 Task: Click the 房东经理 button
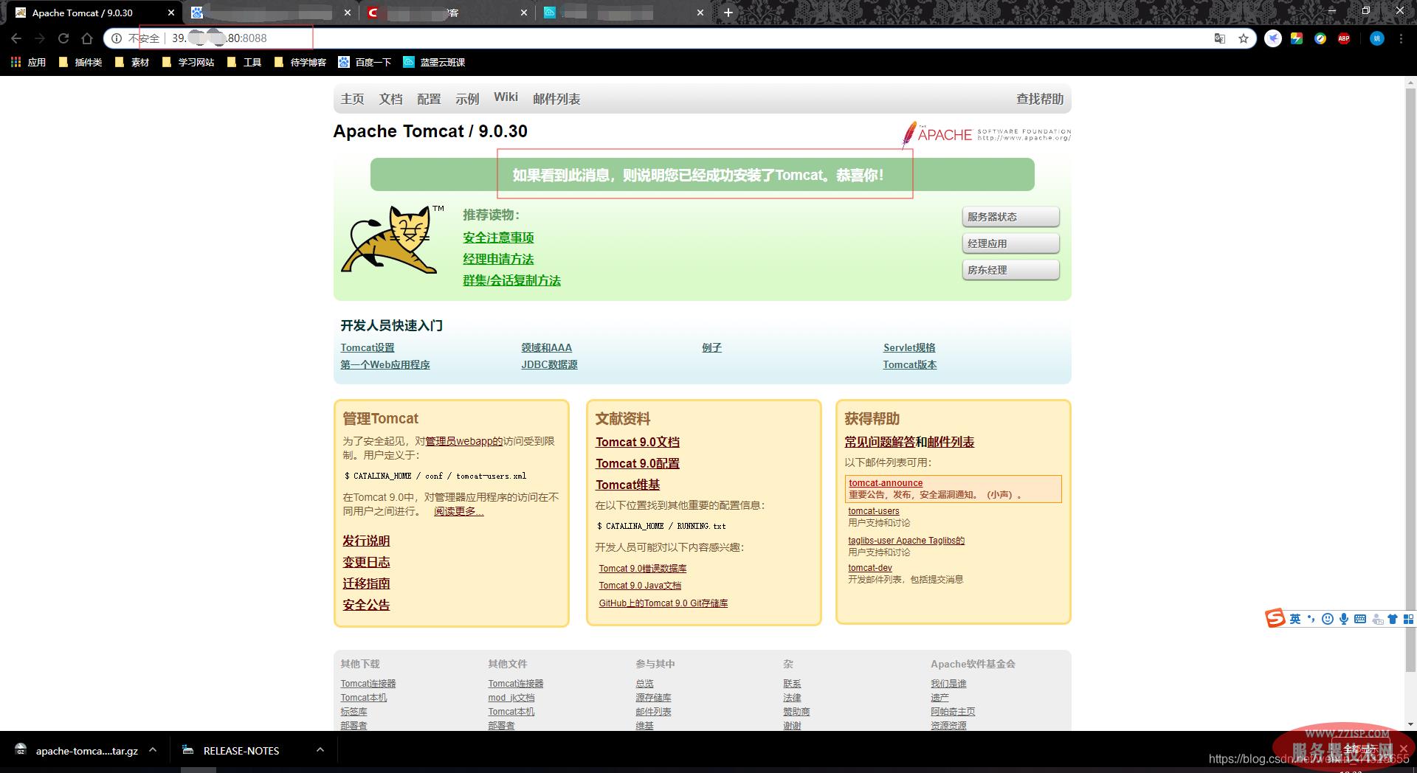(1010, 270)
